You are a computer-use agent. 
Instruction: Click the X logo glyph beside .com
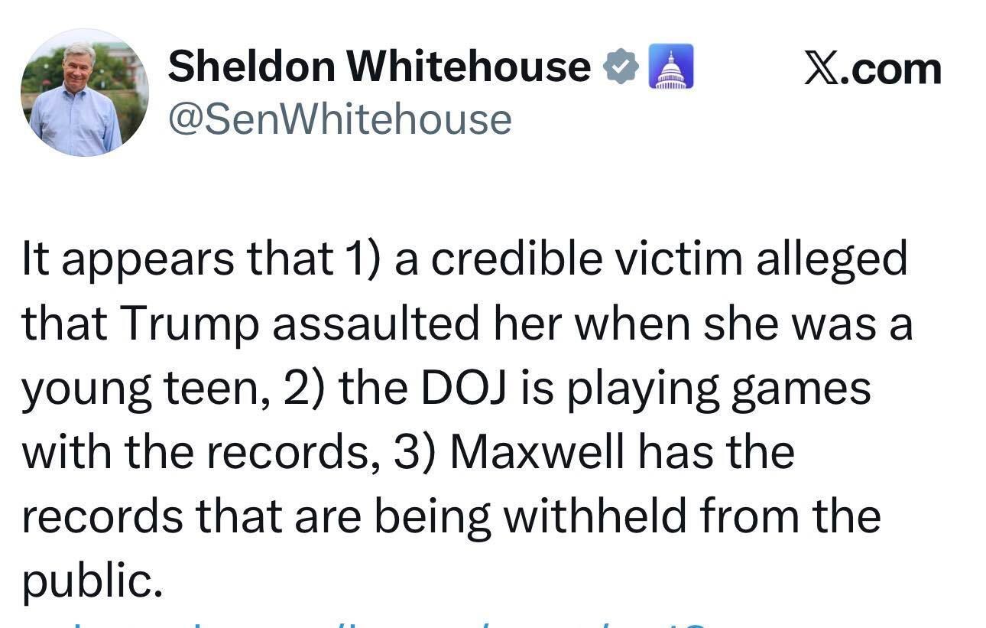[822, 69]
